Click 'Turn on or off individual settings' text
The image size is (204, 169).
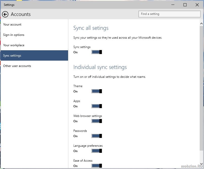coord(110,77)
